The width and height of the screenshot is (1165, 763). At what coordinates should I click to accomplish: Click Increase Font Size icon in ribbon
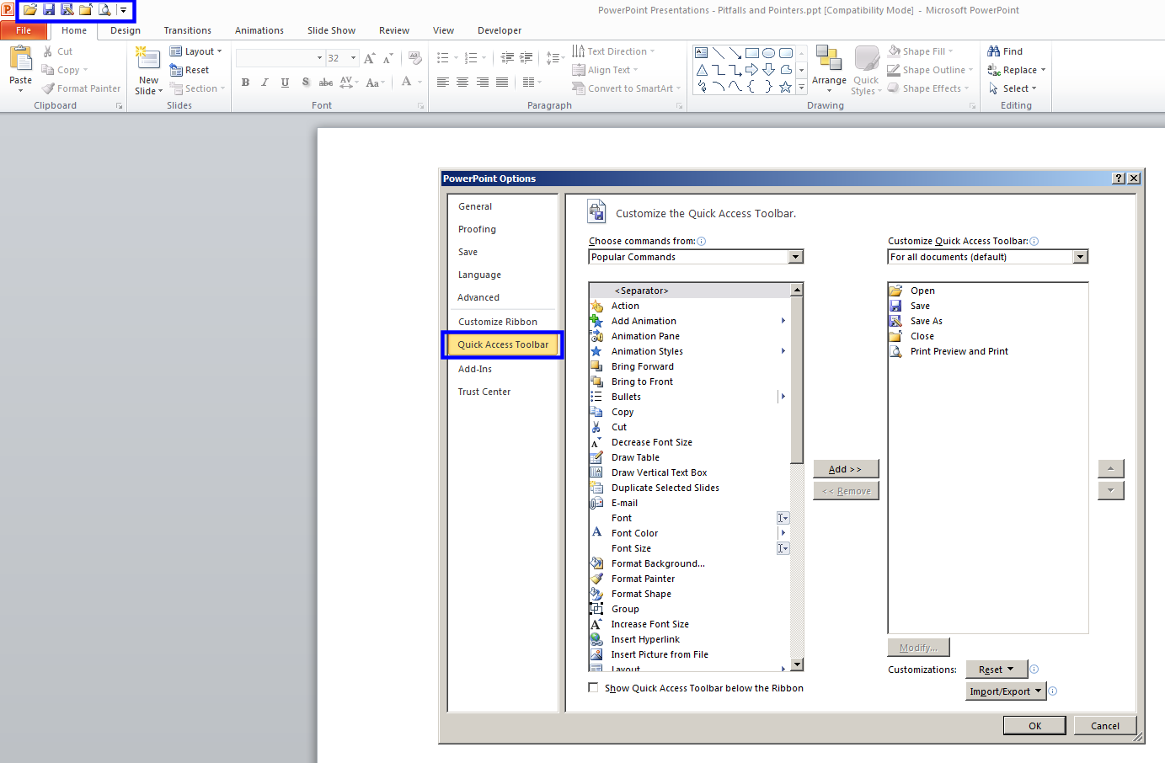[x=370, y=58]
